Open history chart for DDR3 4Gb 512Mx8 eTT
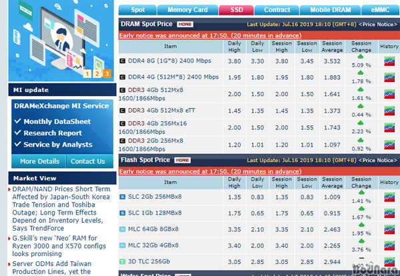Viewport: 400px width, 276px height. coord(389,111)
